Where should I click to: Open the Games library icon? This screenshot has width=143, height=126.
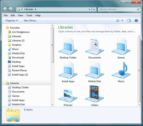click(121, 46)
